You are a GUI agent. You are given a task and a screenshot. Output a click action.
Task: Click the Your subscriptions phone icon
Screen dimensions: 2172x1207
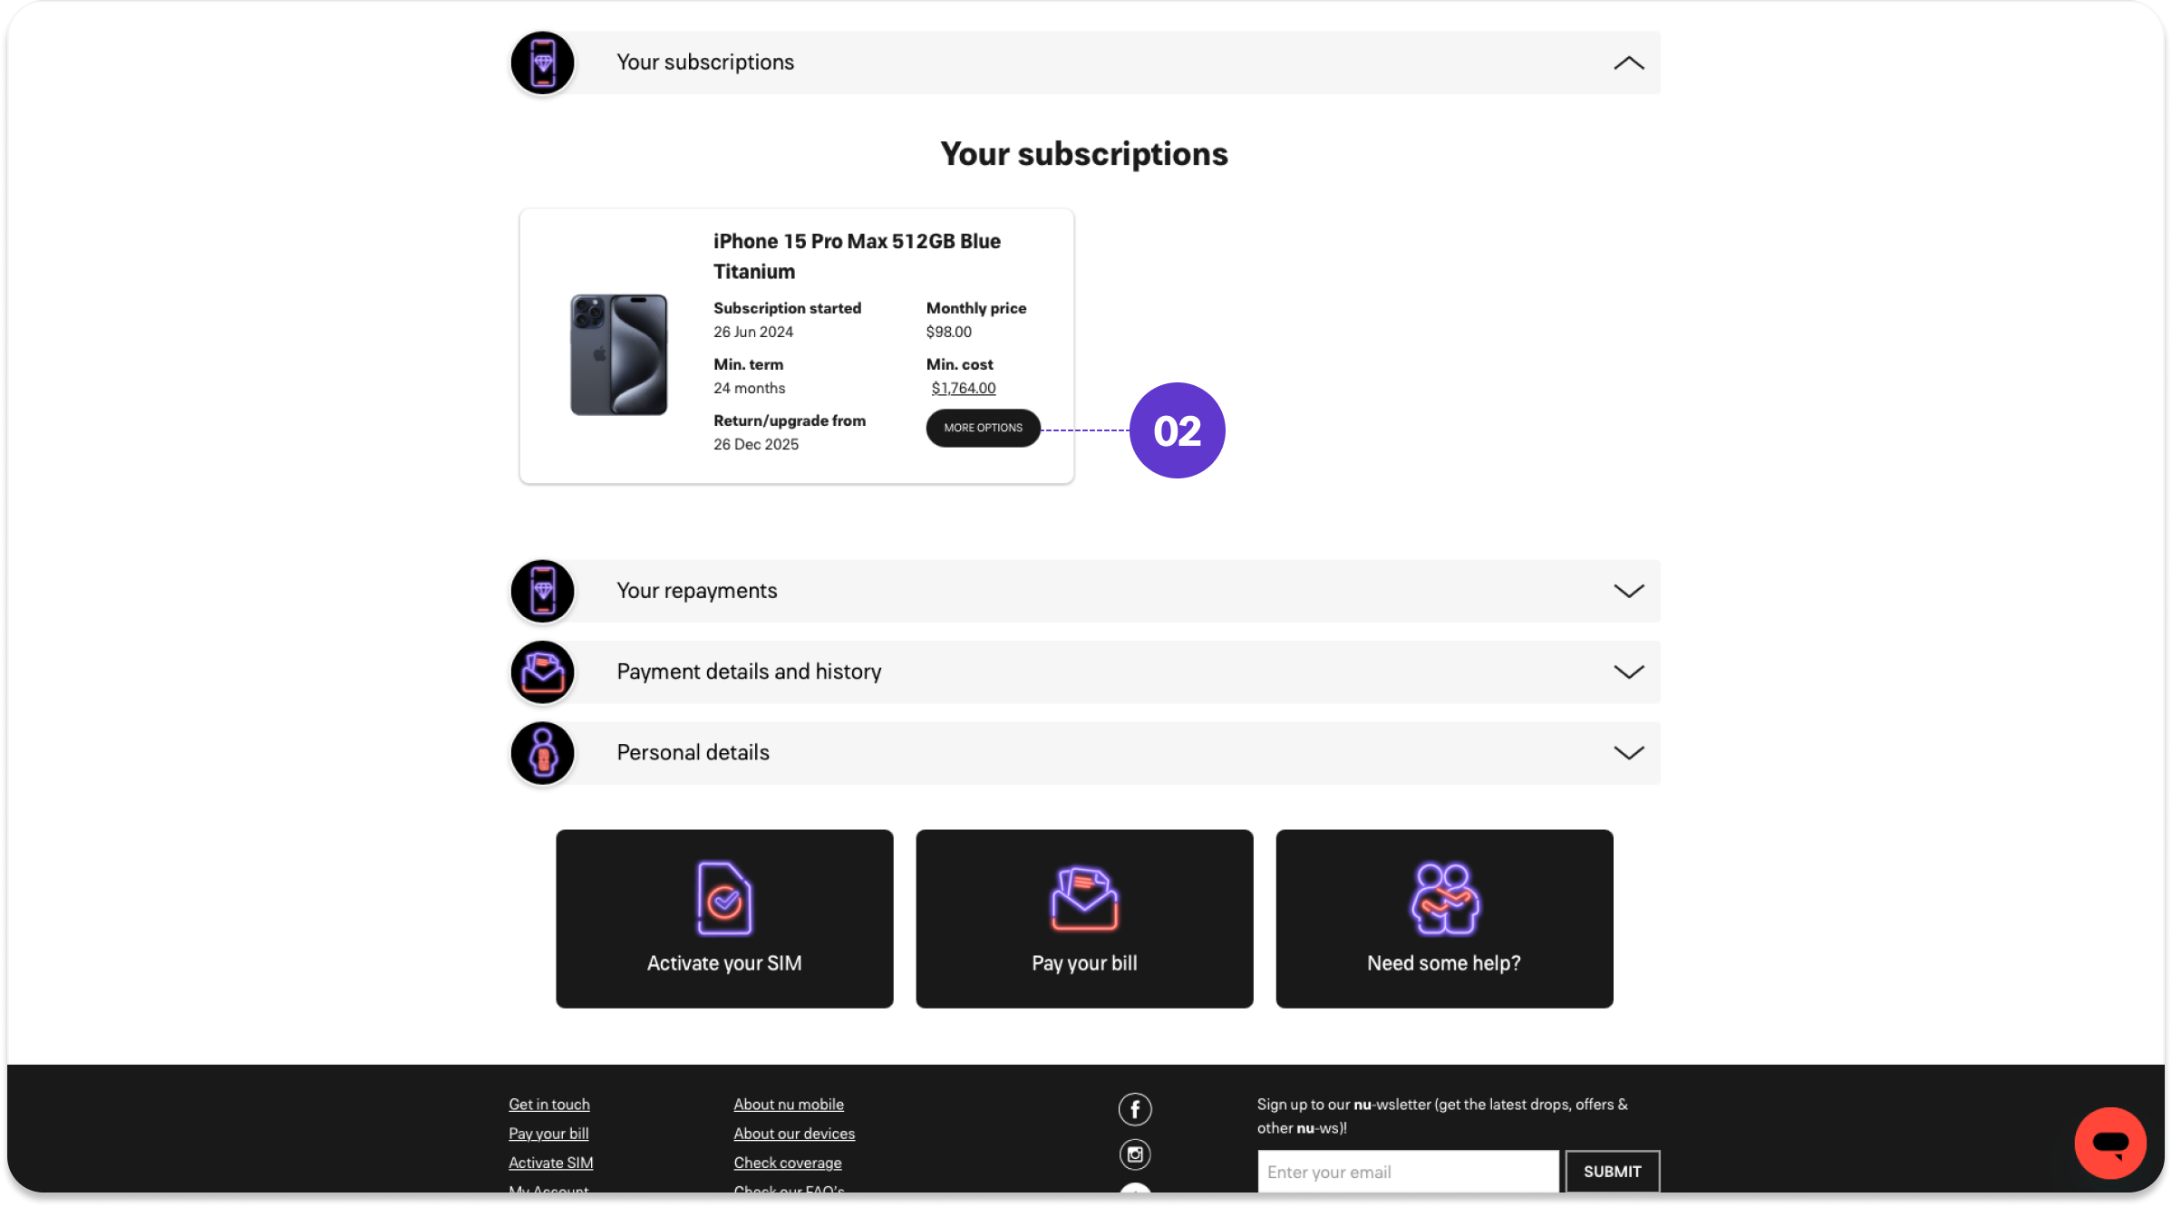click(542, 63)
